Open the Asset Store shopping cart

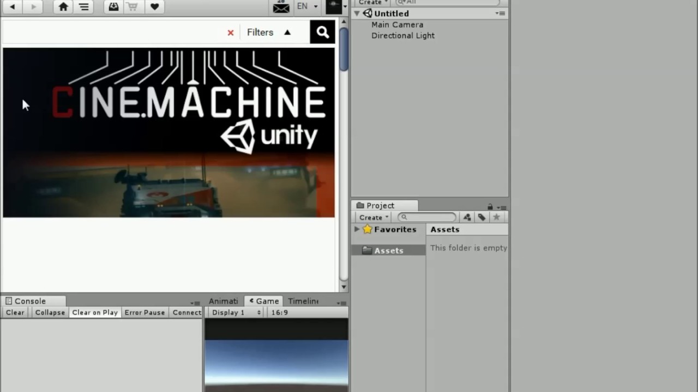[133, 7]
